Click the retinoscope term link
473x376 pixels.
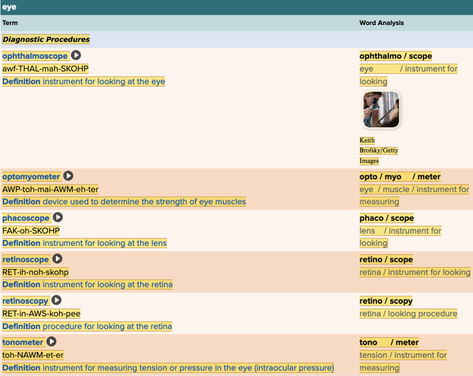[26, 260]
